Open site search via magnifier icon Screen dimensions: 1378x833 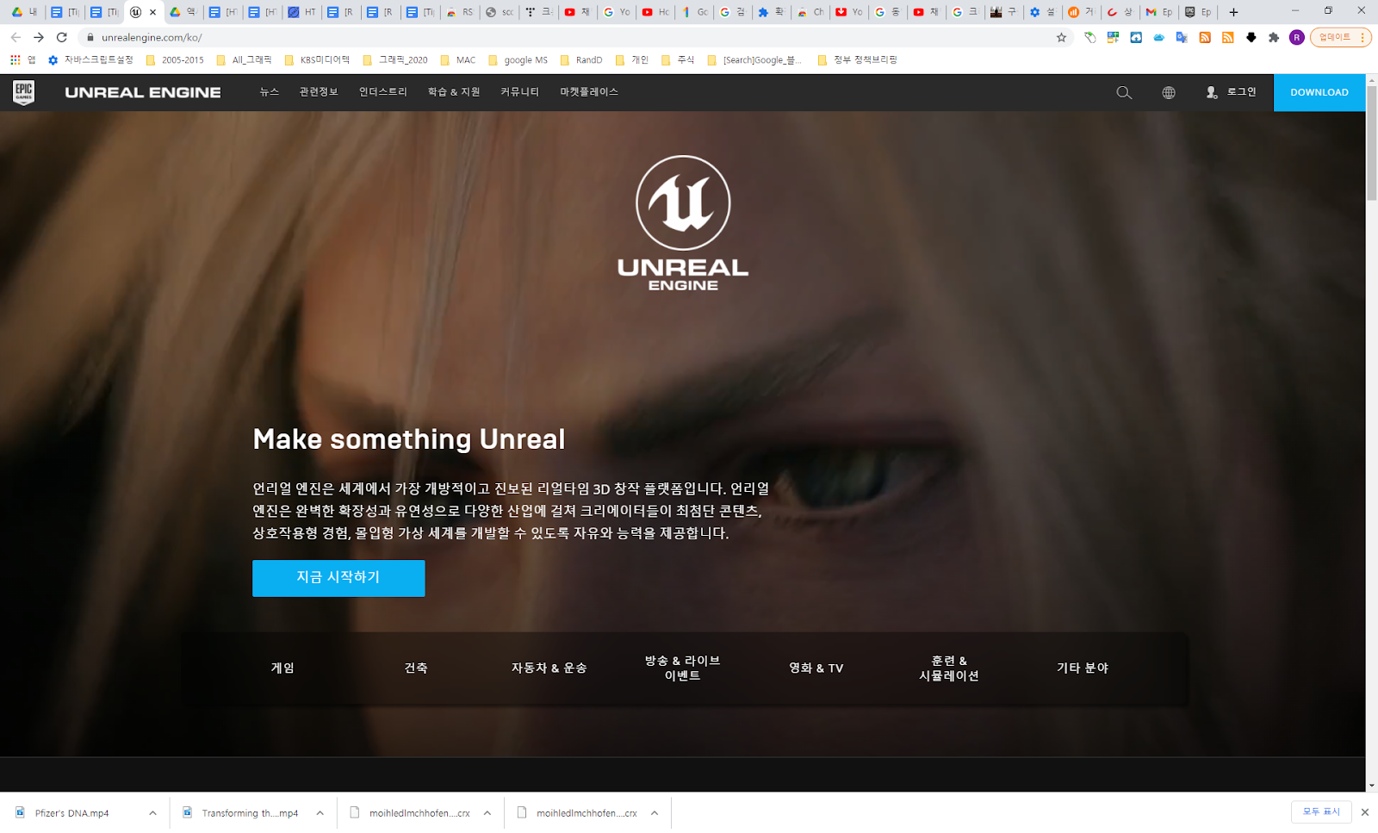(1124, 92)
